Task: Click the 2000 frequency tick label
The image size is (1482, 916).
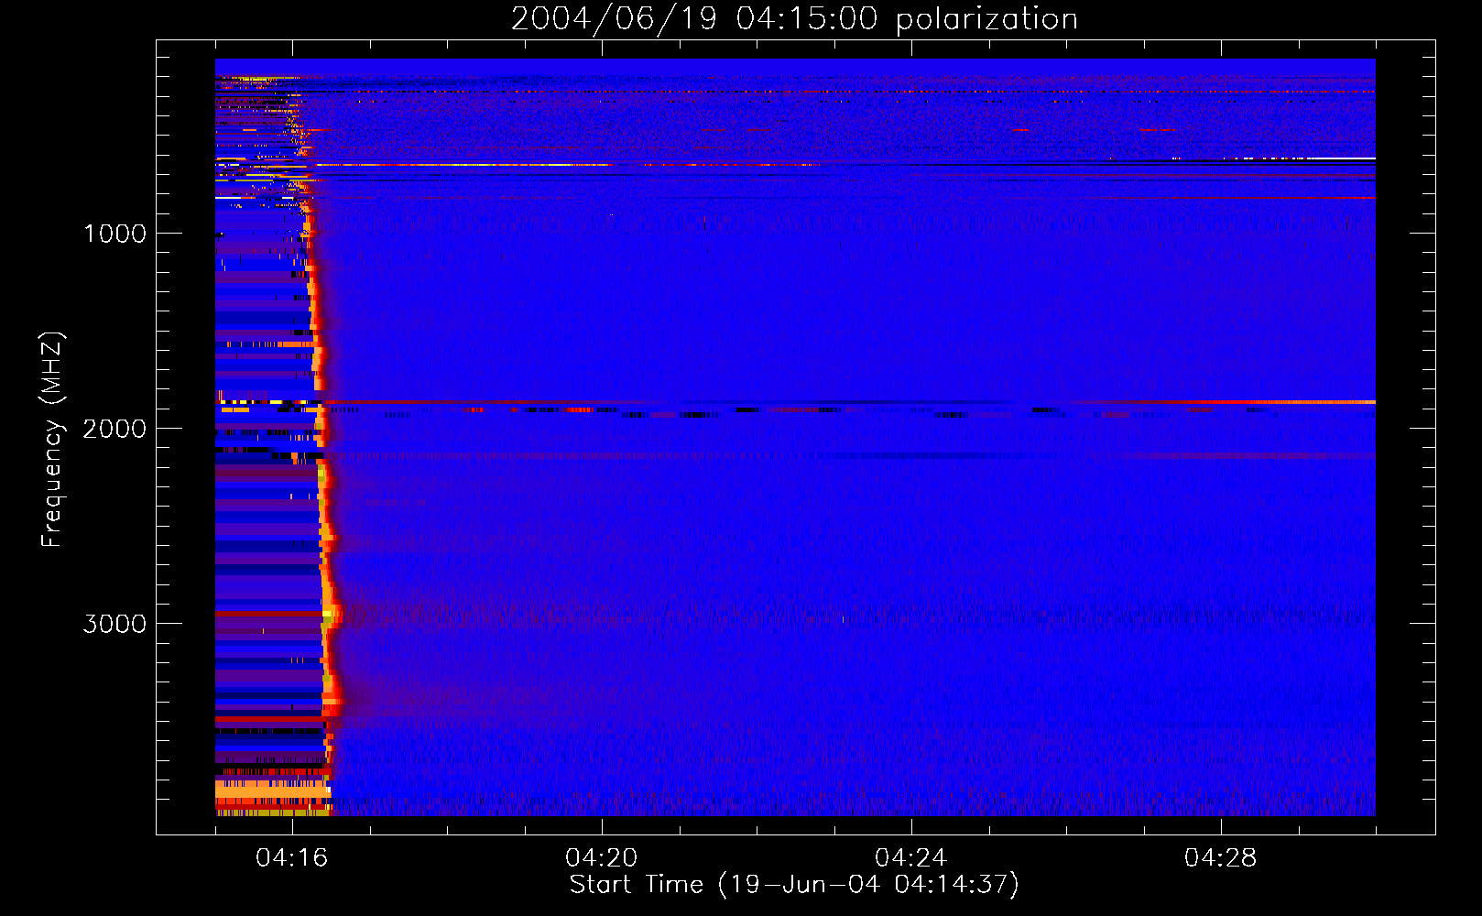Action: [114, 429]
